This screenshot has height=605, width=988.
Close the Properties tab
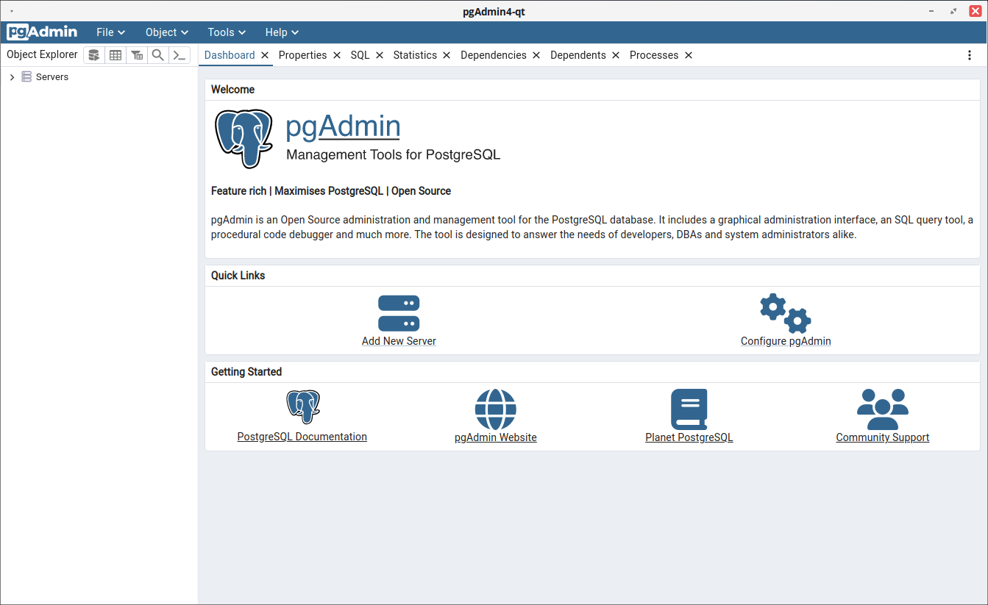(337, 55)
